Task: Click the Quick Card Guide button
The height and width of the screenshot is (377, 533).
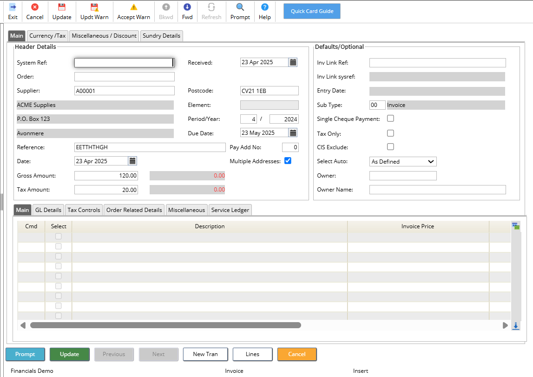Action: (312, 11)
